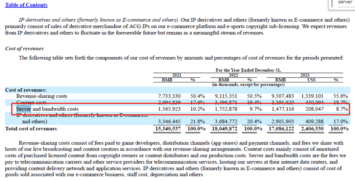
Task: Click the value 7,733,330 in the table
Action: pos(169,96)
